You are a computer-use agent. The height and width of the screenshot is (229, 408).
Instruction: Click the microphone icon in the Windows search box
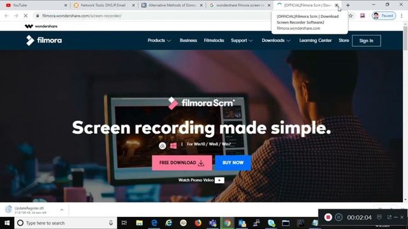(x=111, y=223)
